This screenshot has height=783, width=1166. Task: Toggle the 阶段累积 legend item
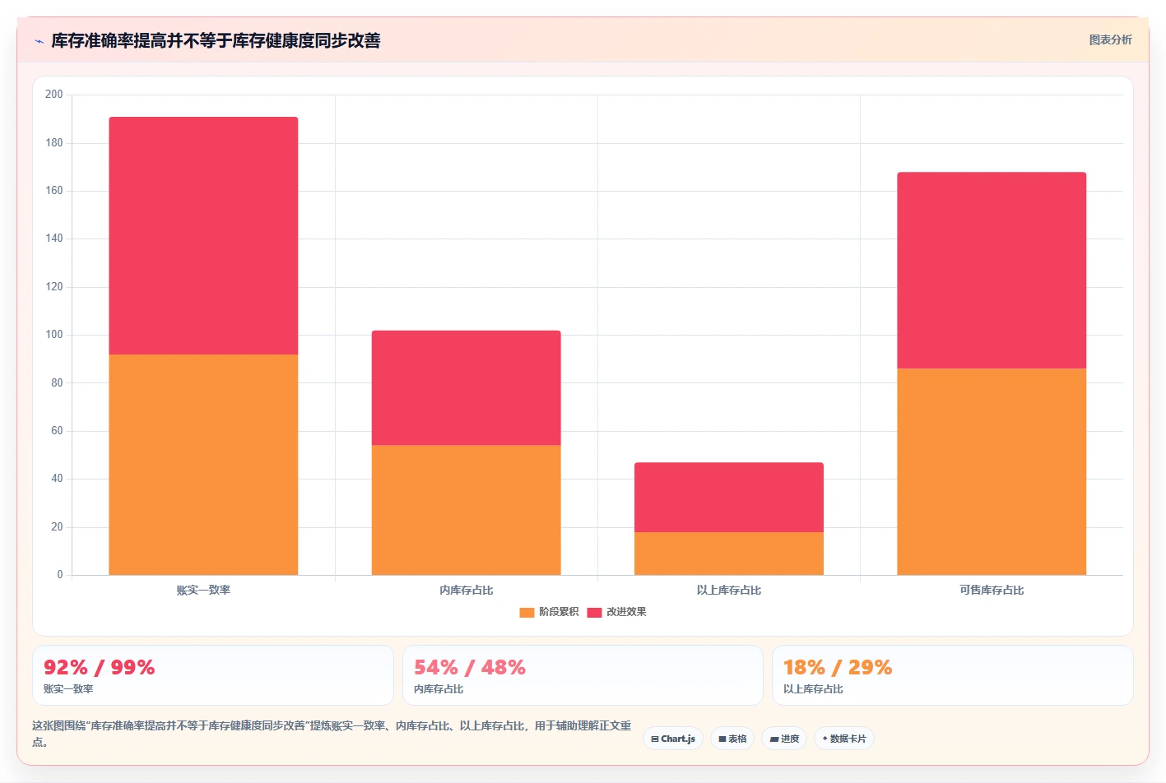point(549,612)
